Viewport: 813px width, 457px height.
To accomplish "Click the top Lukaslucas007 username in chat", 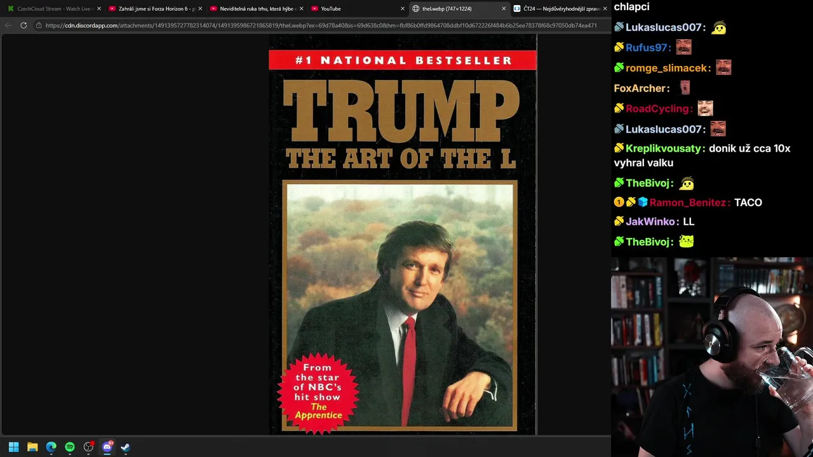I will (663, 27).
